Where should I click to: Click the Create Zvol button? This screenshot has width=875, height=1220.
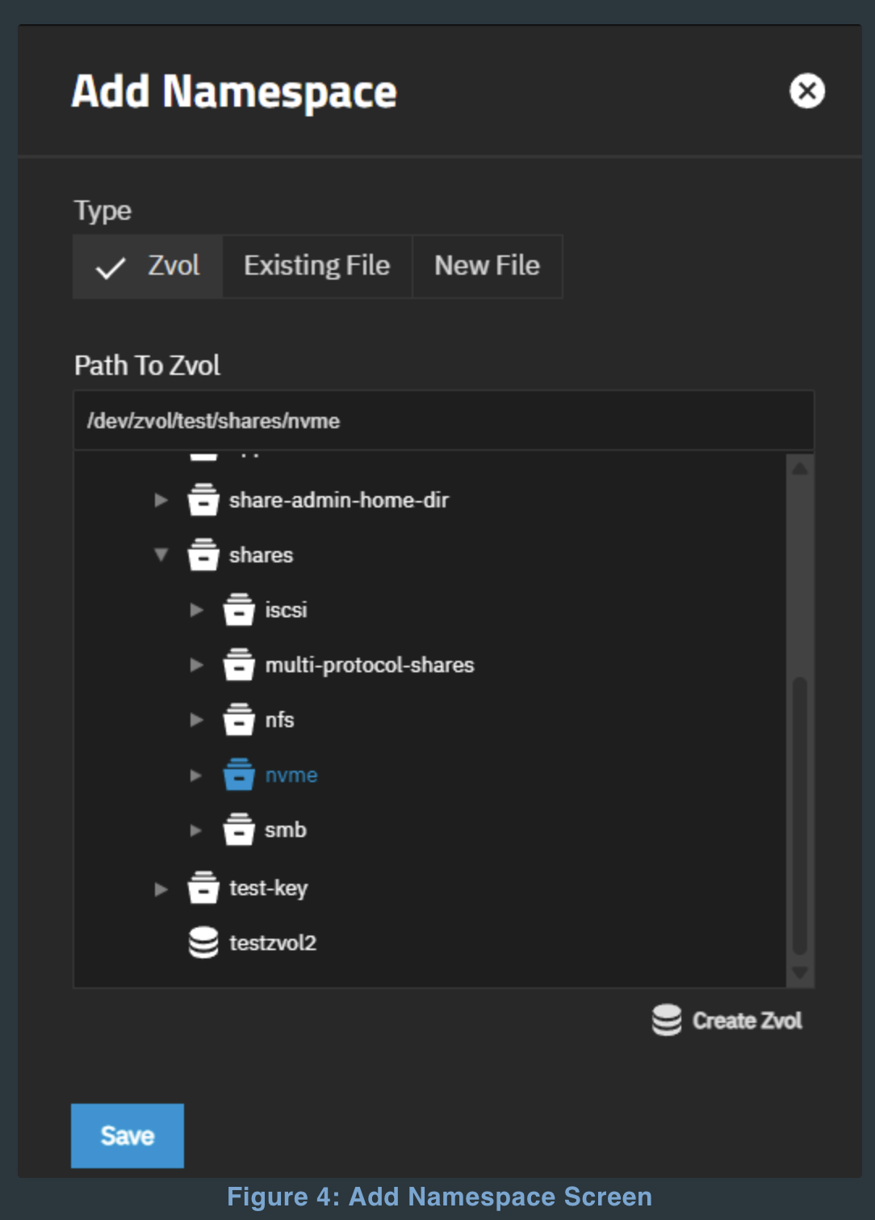(x=727, y=1020)
